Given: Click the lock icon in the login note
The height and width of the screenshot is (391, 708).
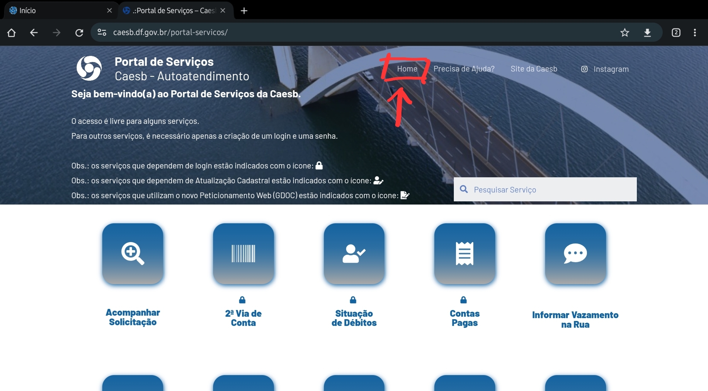Looking at the screenshot, I should pyautogui.click(x=319, y=165).
